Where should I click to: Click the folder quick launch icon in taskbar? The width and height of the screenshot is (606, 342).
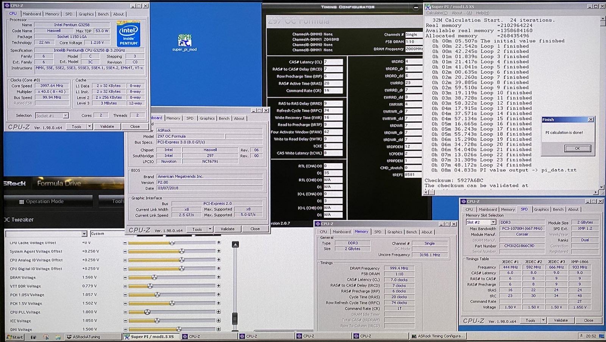coord(58,337)
